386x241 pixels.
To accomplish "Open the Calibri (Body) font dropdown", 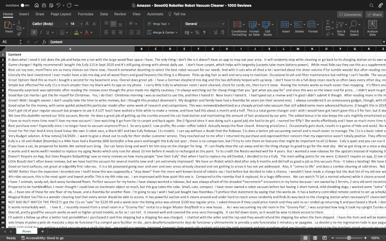I will click(66, 24).
